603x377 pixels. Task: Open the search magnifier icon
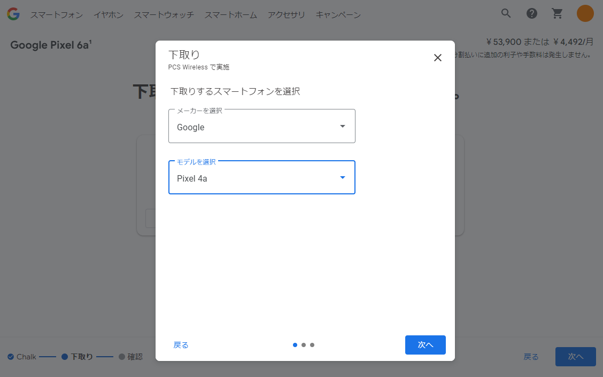[506, 13]
